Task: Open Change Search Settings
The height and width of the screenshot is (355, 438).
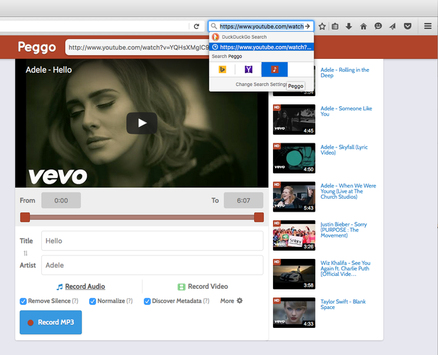Action: pos(262,84)
